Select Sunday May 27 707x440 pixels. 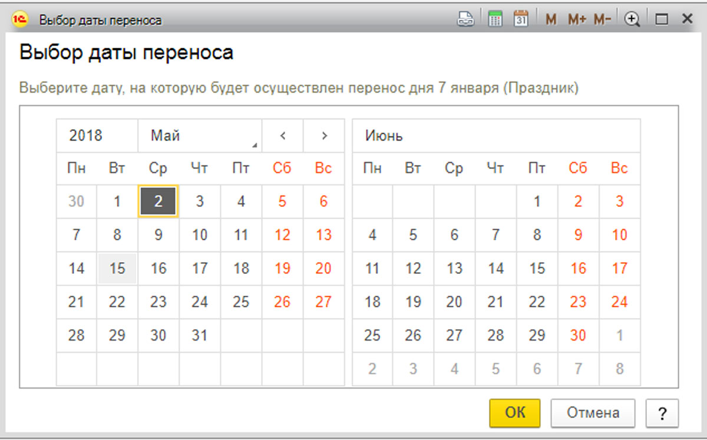tap(323, 302)
